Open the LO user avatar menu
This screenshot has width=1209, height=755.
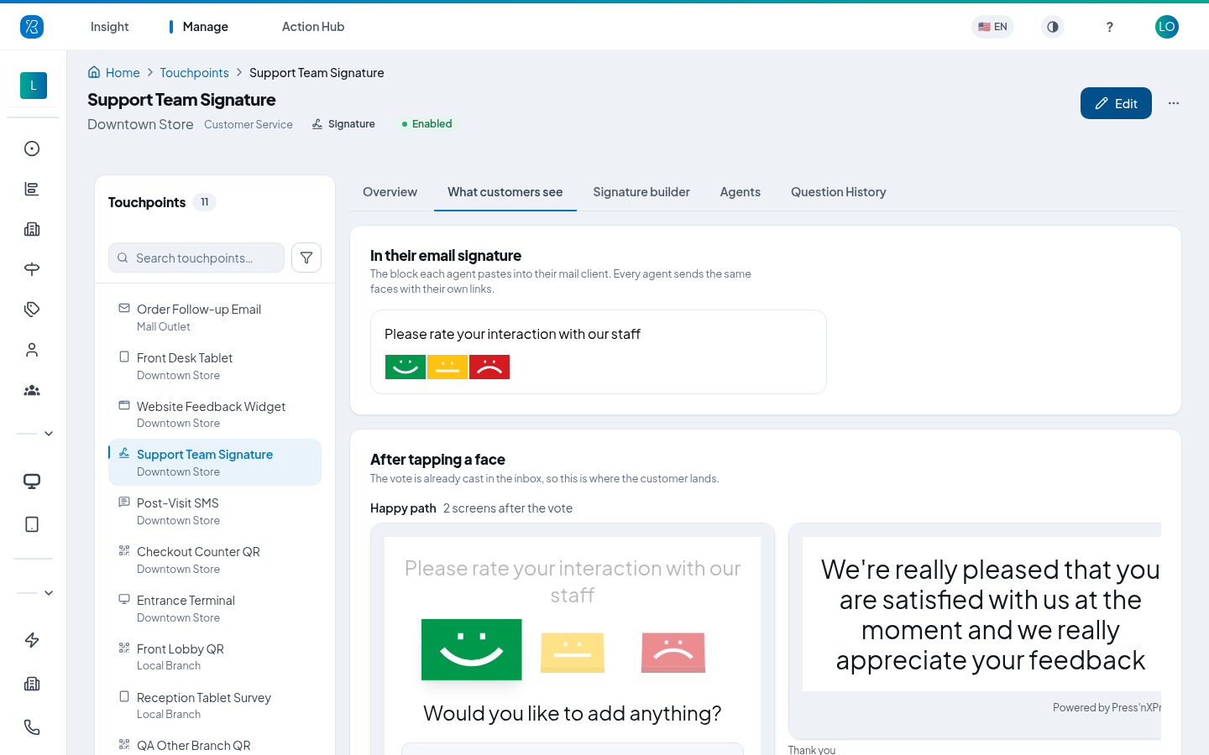click(x=1167, y=27)
